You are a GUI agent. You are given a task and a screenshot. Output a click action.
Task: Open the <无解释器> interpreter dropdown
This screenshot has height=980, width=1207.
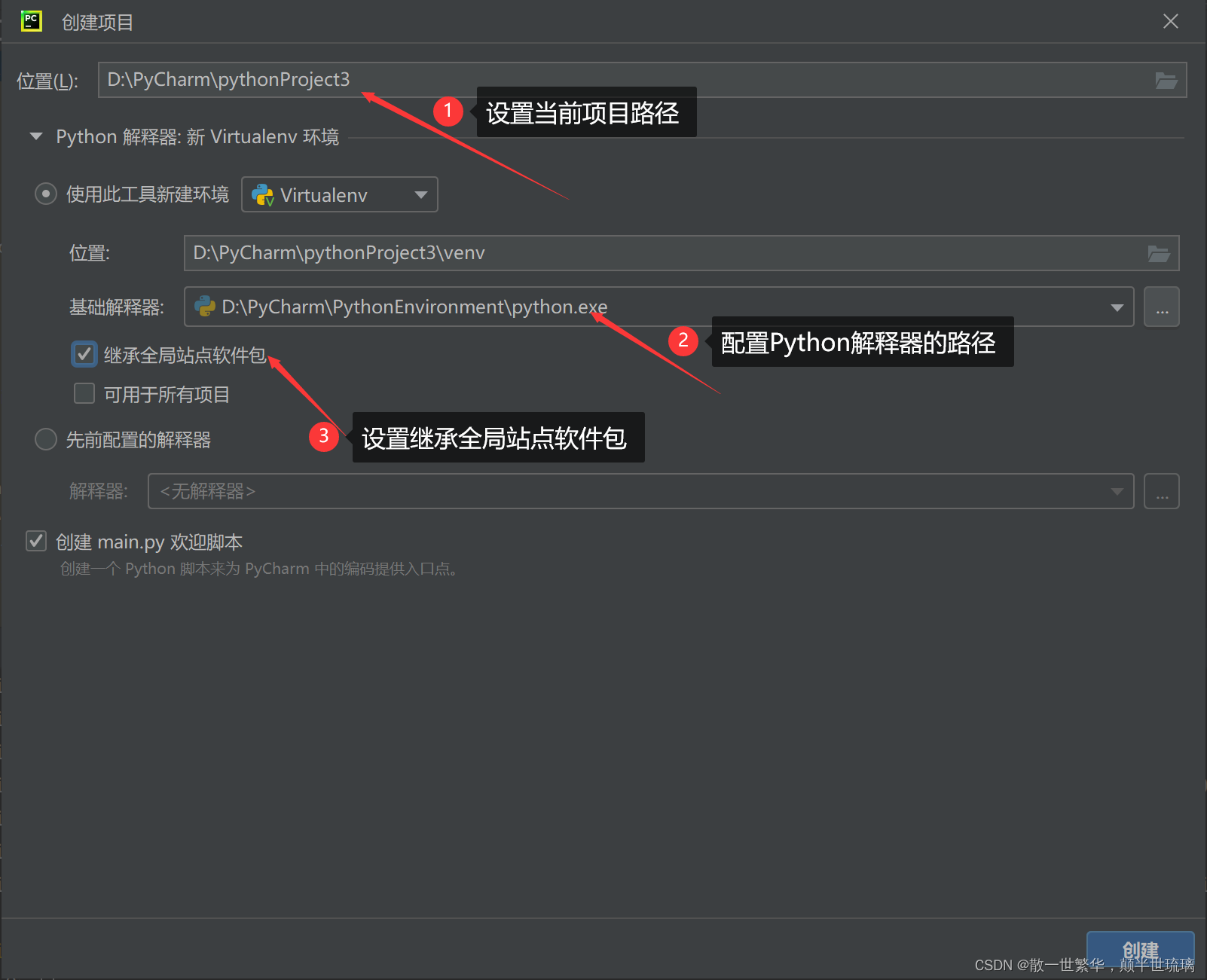(x=641, y=491)
